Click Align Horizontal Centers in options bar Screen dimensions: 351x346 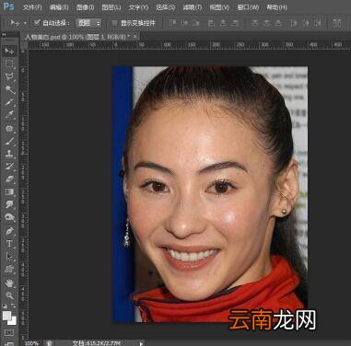[x=223, y=23]
